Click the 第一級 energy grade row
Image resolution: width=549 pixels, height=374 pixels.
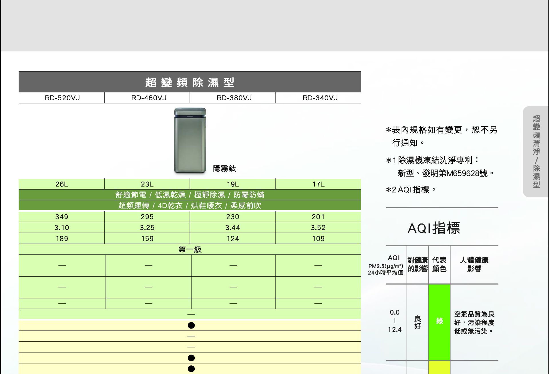[190, 249]
